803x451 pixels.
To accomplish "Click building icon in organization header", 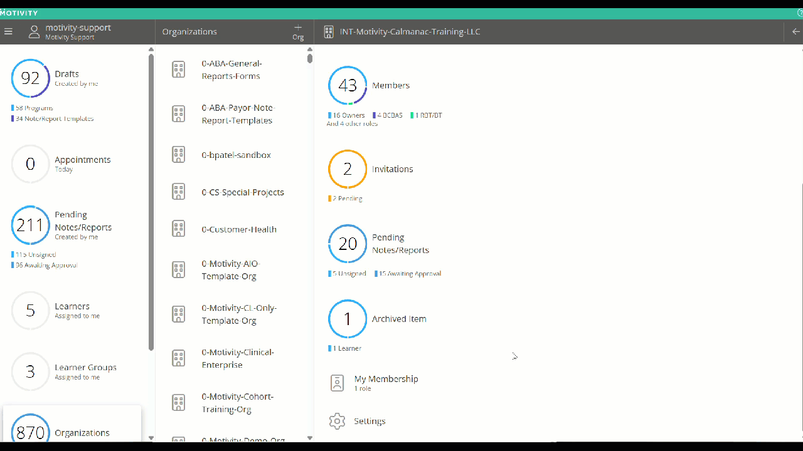I will point(328,31).
